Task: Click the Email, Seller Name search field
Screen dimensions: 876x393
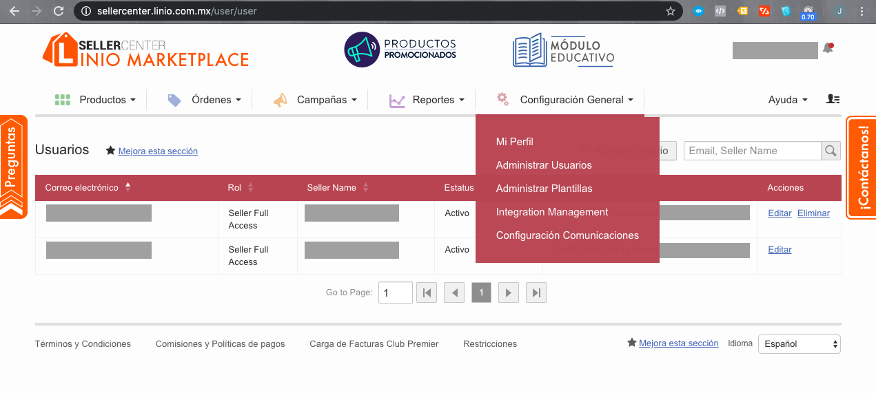Action: [752, 151]
